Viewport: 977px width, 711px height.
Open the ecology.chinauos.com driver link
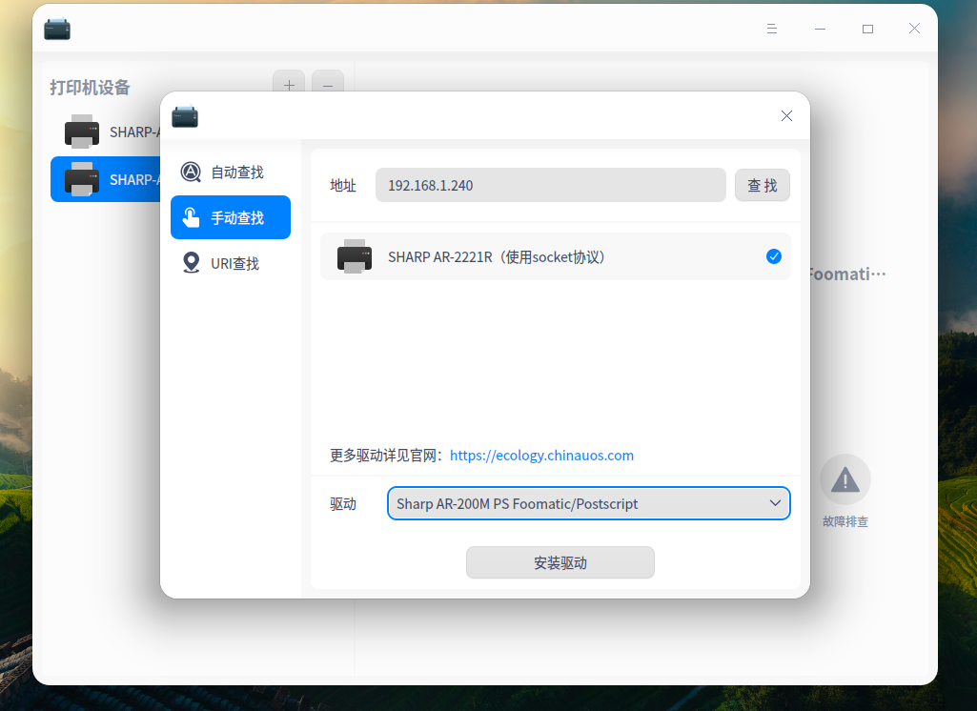(x=541, y=455)
